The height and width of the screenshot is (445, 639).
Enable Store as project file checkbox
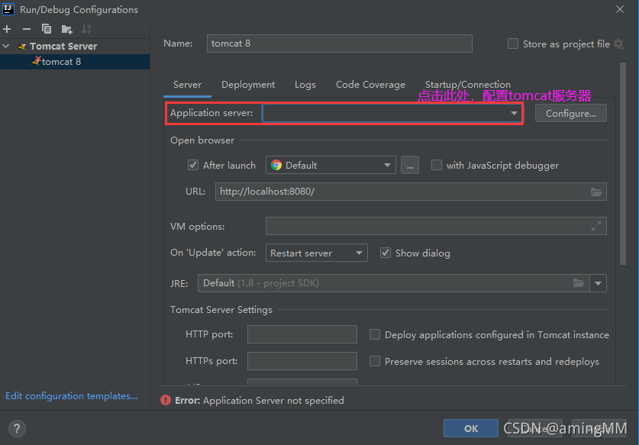513,44
